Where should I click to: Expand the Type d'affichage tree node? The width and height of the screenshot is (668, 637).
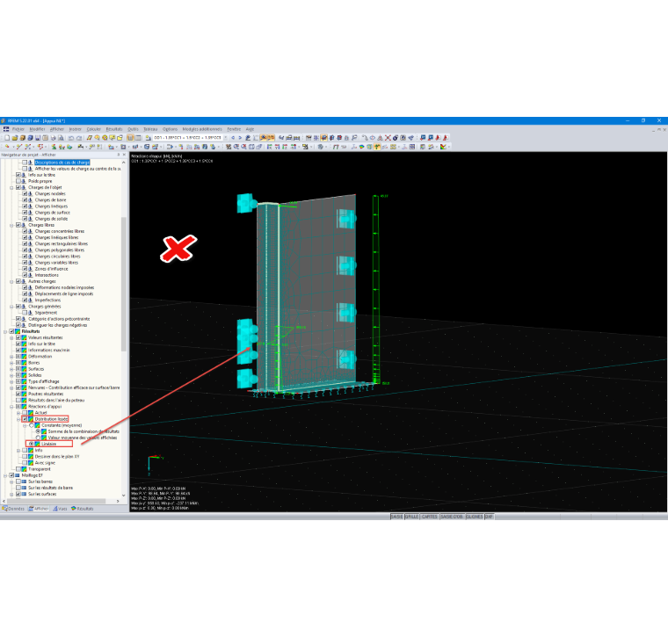pyautogui.click(x=12, y=381)
